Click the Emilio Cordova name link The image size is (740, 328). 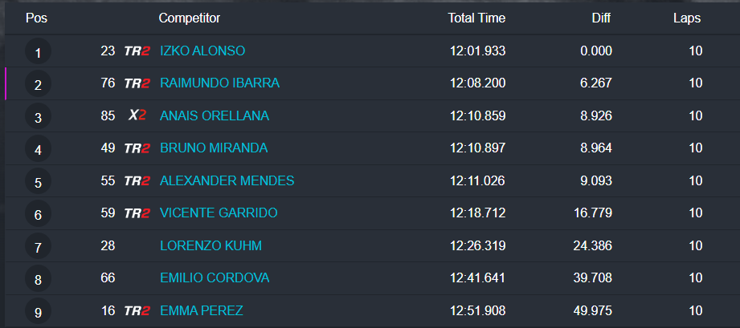[x=215, y=278]
